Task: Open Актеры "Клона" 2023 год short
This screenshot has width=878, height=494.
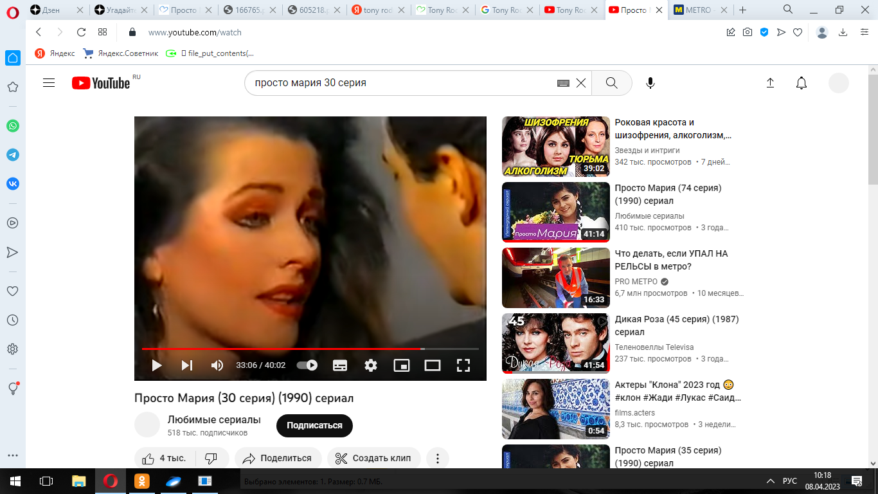Action: [678, 391]
